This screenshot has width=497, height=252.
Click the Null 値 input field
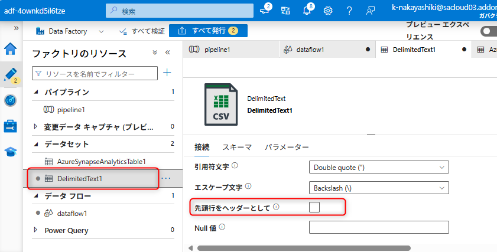[379, 227]
